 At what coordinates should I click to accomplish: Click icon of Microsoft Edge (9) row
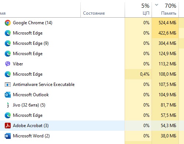pos(8,43)
